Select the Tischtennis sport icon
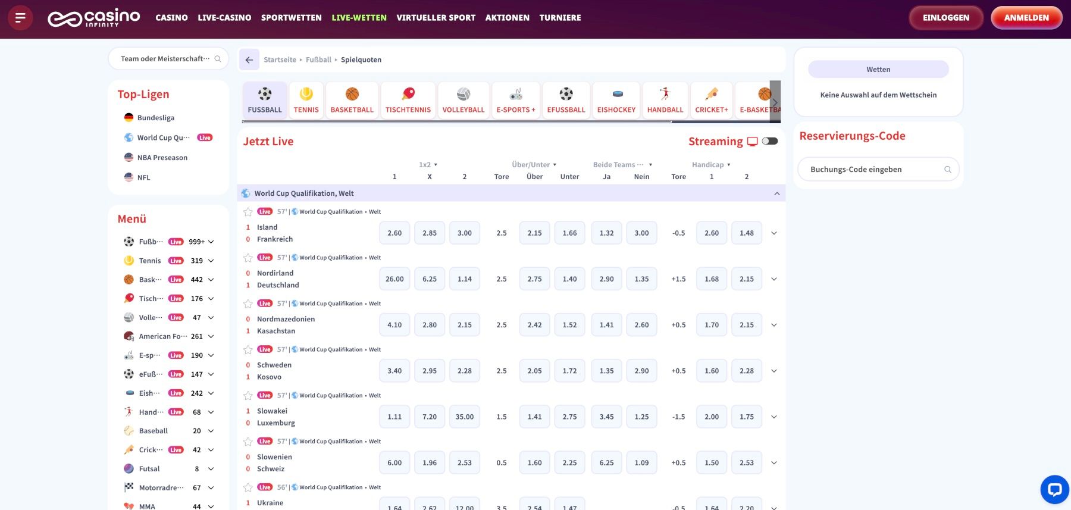The height and width of the screenshot is (510, 1071). [408, 99]
